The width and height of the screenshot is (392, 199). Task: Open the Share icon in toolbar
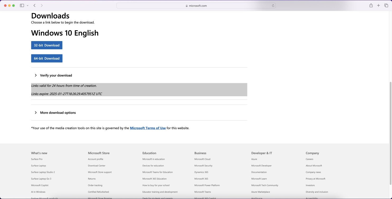[371, 6]
